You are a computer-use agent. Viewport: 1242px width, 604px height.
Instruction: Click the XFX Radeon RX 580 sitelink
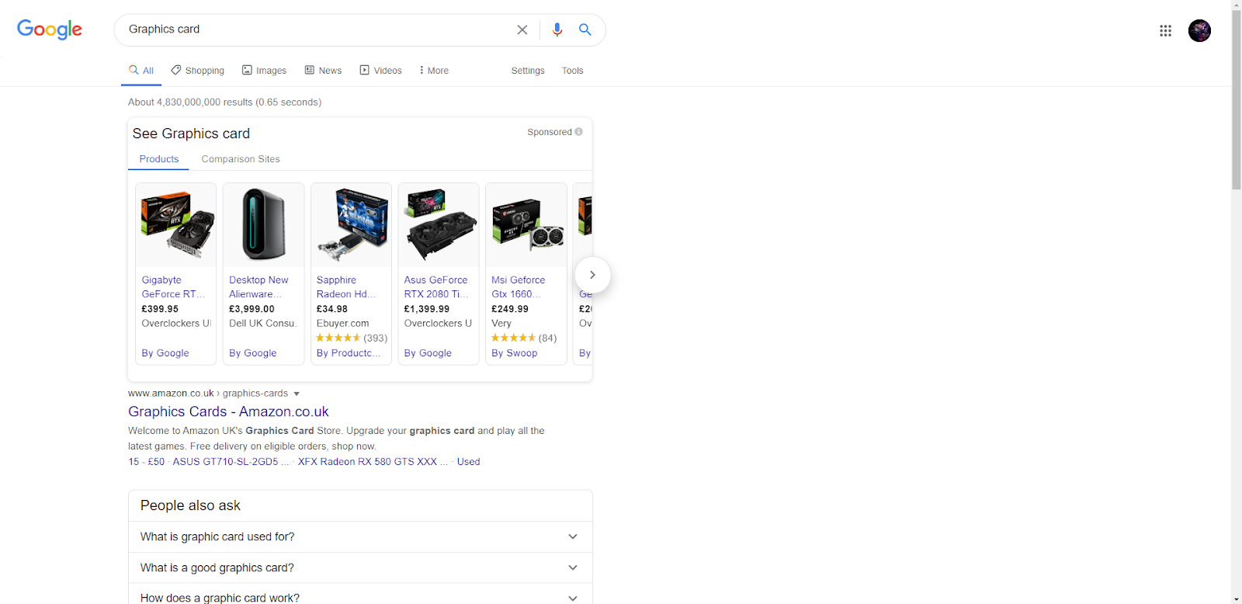point(373,462)
